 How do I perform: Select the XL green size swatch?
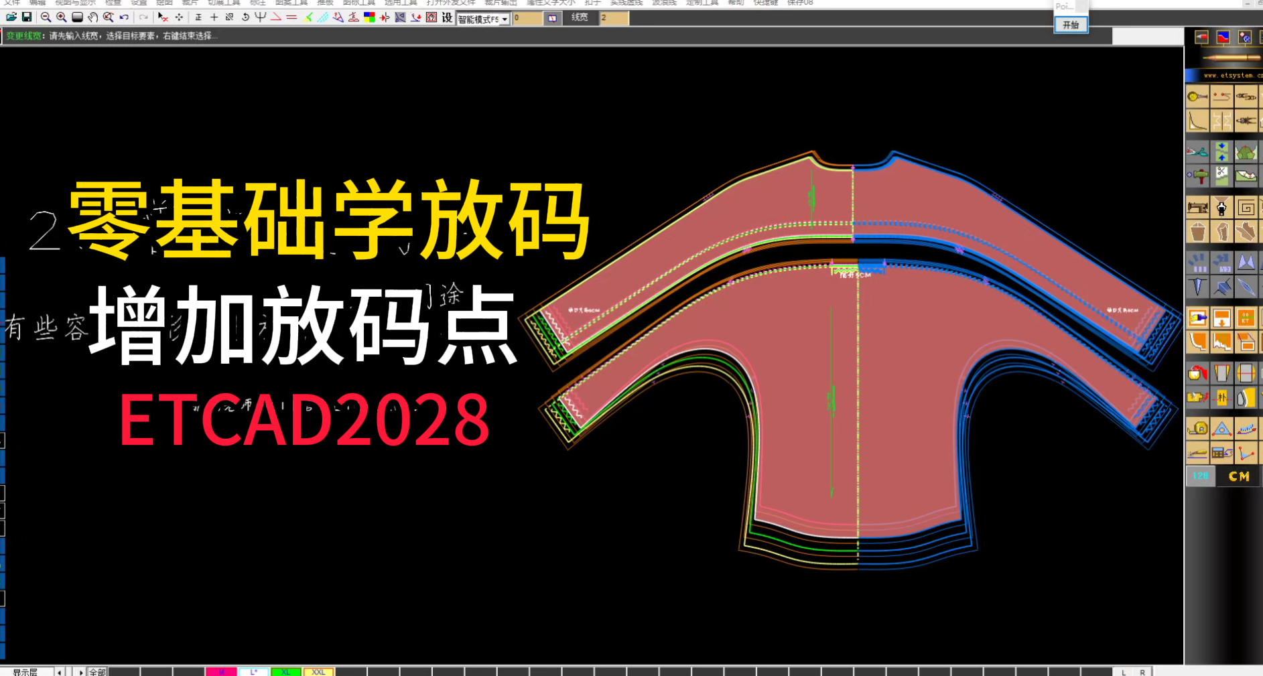285,671
